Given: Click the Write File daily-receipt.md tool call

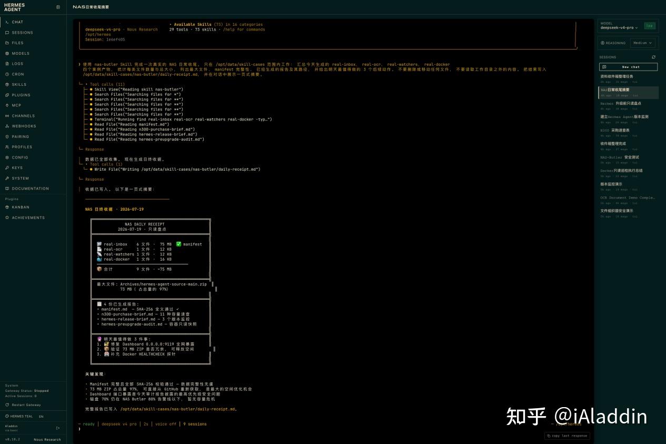Looking at the screenshot, I should [x=175, y=170].
